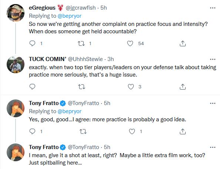The width and height of the screenshot is (220, 169).
Task: Open more options on Tony Fratto's spitballing tweet
Action: [213, 147]
